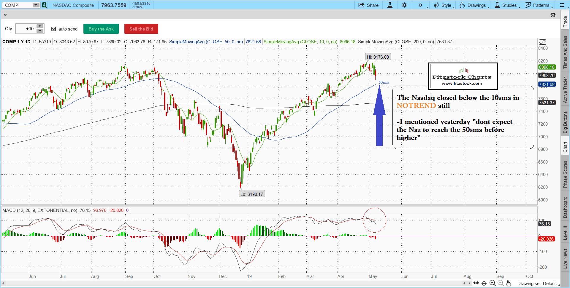Collapse the trade panel chevron
The image size is (570, 288).
tap(5, 15)
